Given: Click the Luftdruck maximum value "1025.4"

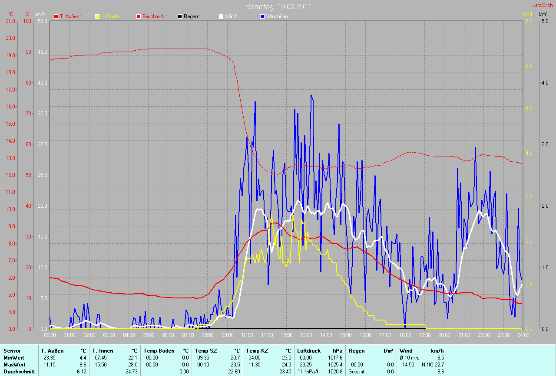Looking at the screenshot, I should (x=335, y=364).
